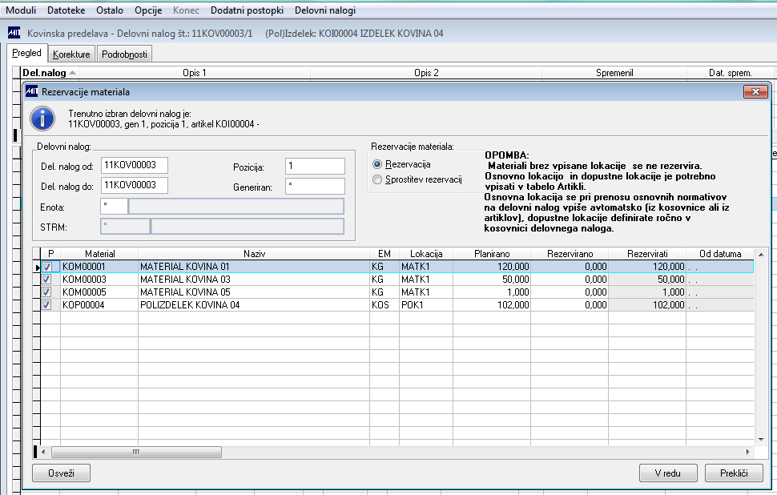Sort by the Del.nalog column arrow
Viewport: 777px width, 495px height.
(73, 73)
